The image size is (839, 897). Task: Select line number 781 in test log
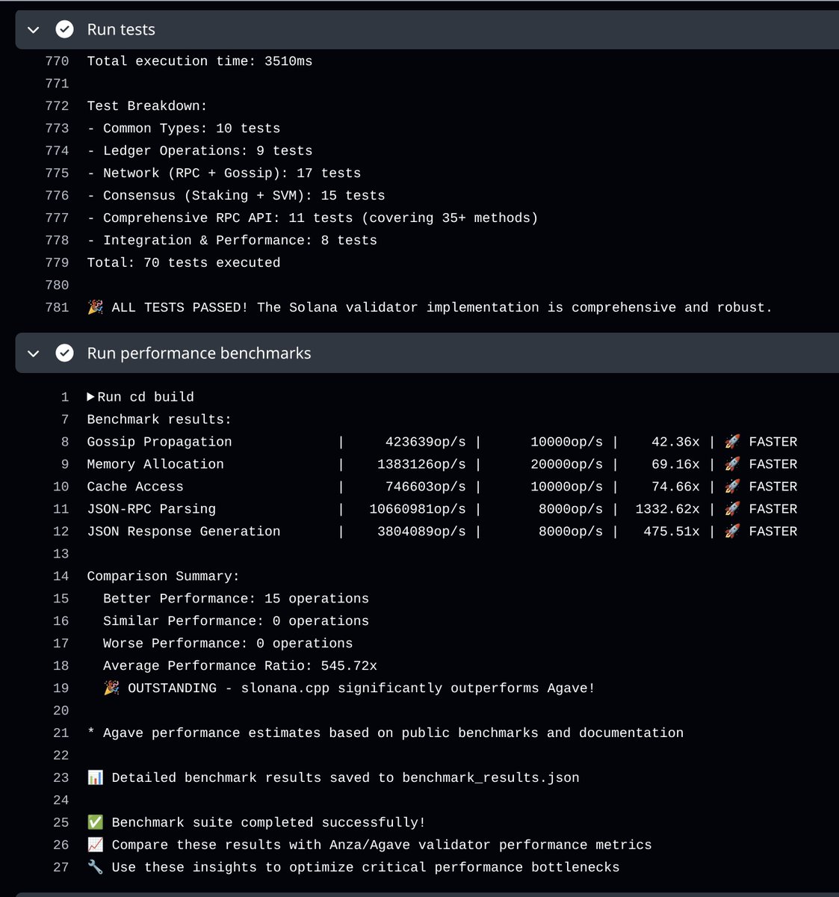[57, 307]
